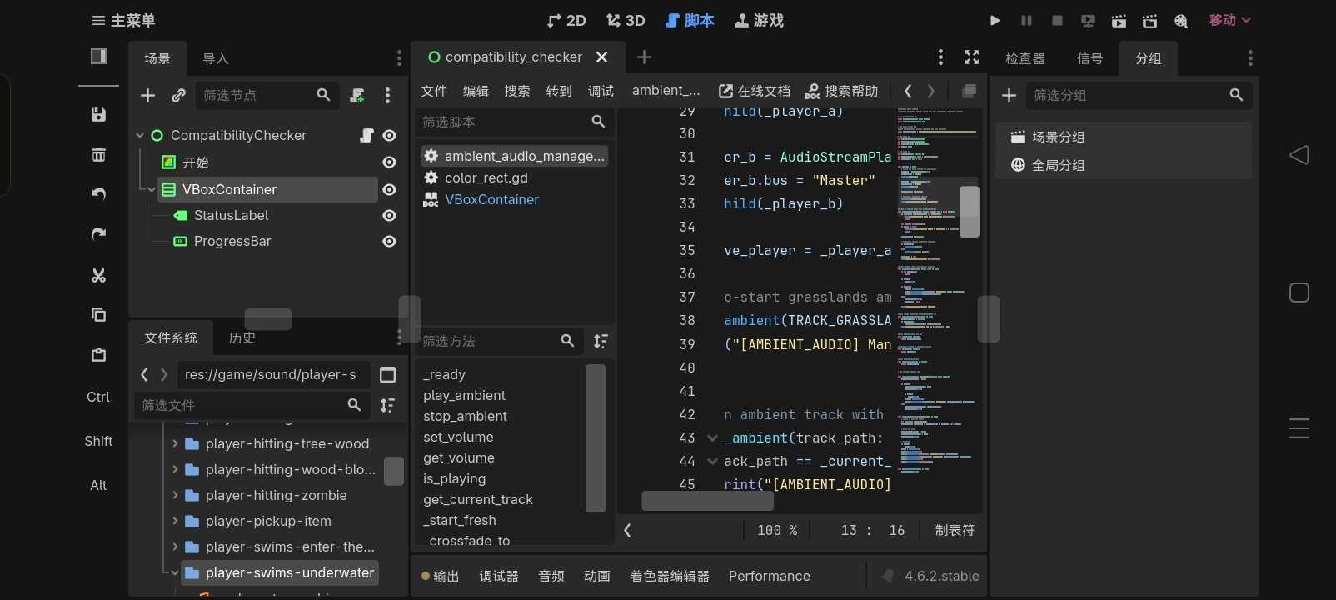Open script attached to CompatibilityChecker
Viewport: 1336px width, 600px height.
[366, 135]
